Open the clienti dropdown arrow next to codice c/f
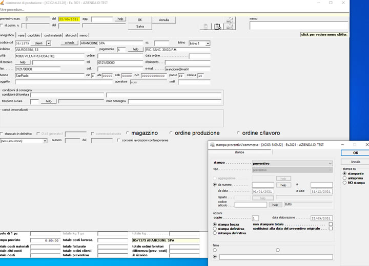This screenshot has width=369, height=266. pyautogui.click(x=49, y=43)
